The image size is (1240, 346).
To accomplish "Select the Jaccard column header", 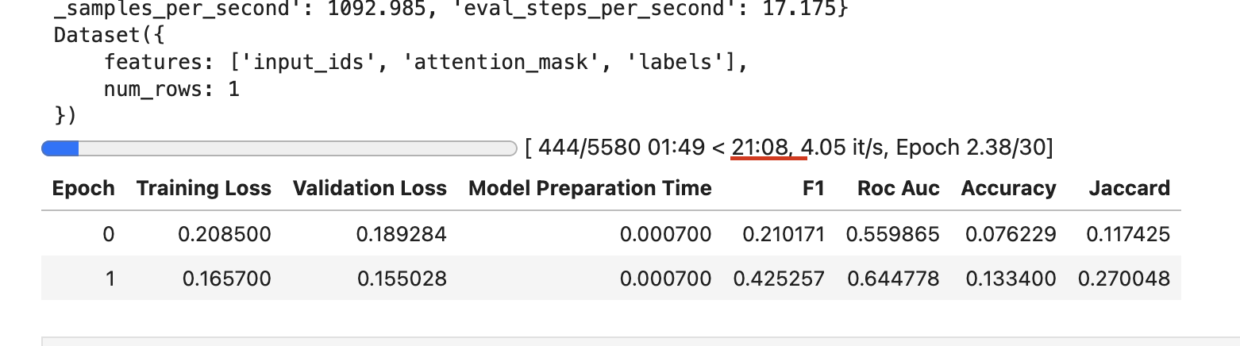I will 1130,188.
